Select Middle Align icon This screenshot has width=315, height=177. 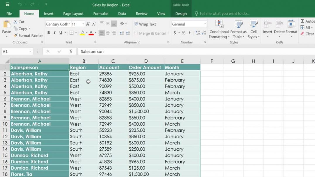(x=108, y=24)
